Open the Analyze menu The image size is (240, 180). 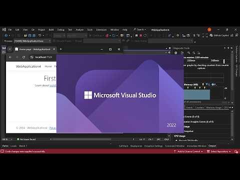79,29
